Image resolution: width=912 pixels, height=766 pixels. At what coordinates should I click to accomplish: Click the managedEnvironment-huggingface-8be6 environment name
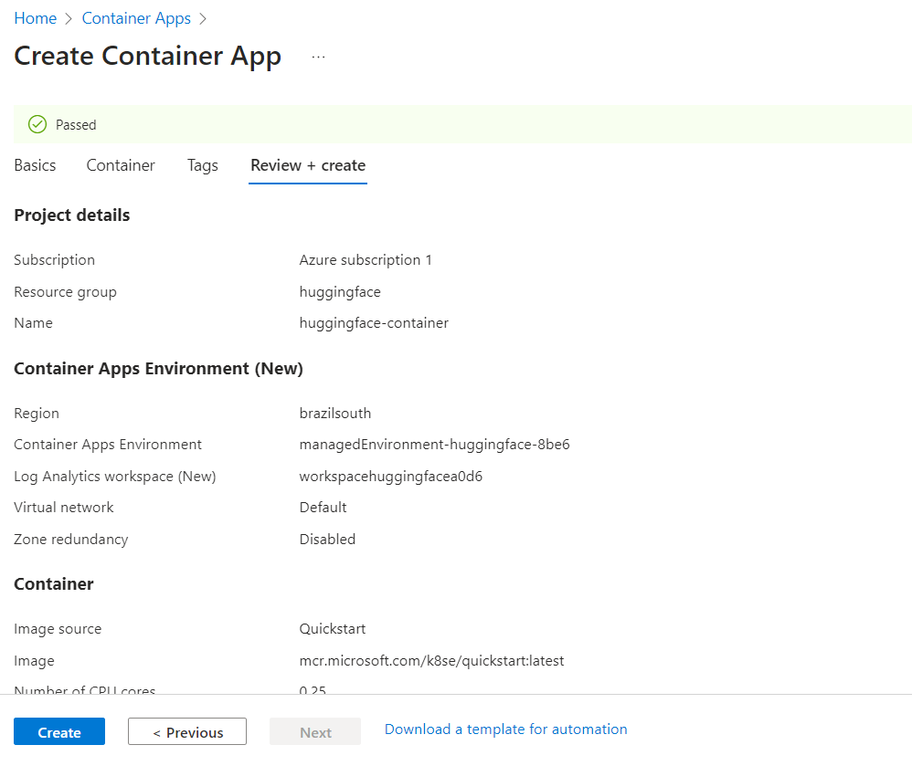434,445
